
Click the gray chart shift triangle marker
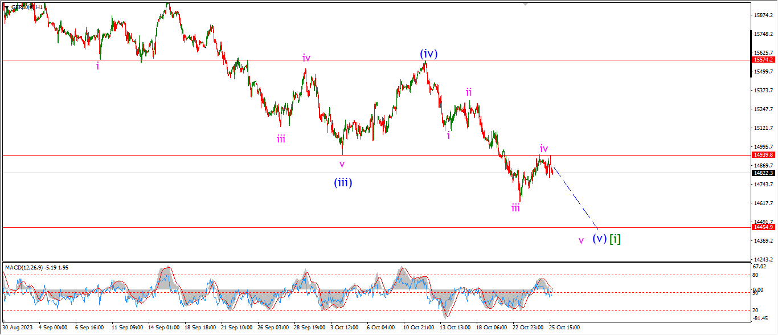coord(525,4)
